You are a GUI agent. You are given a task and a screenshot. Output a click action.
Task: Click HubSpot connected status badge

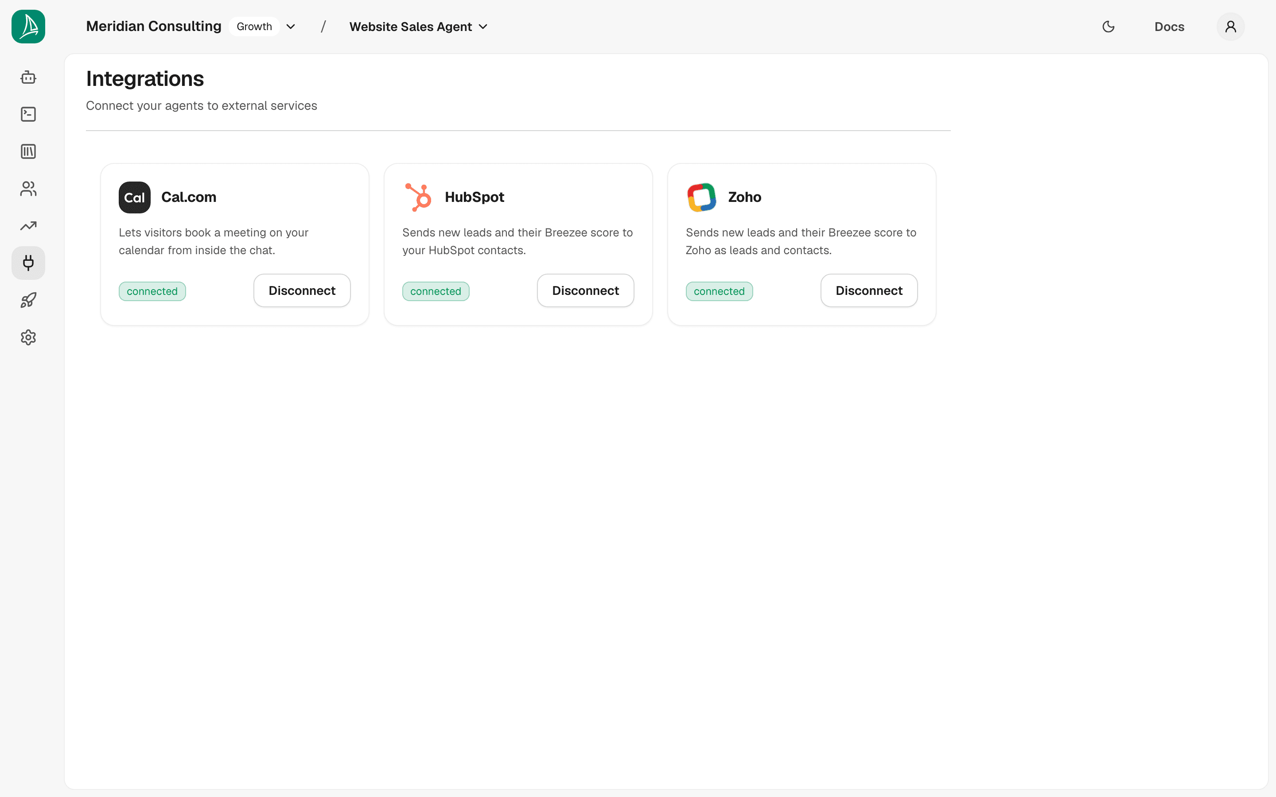coord(436,291)
